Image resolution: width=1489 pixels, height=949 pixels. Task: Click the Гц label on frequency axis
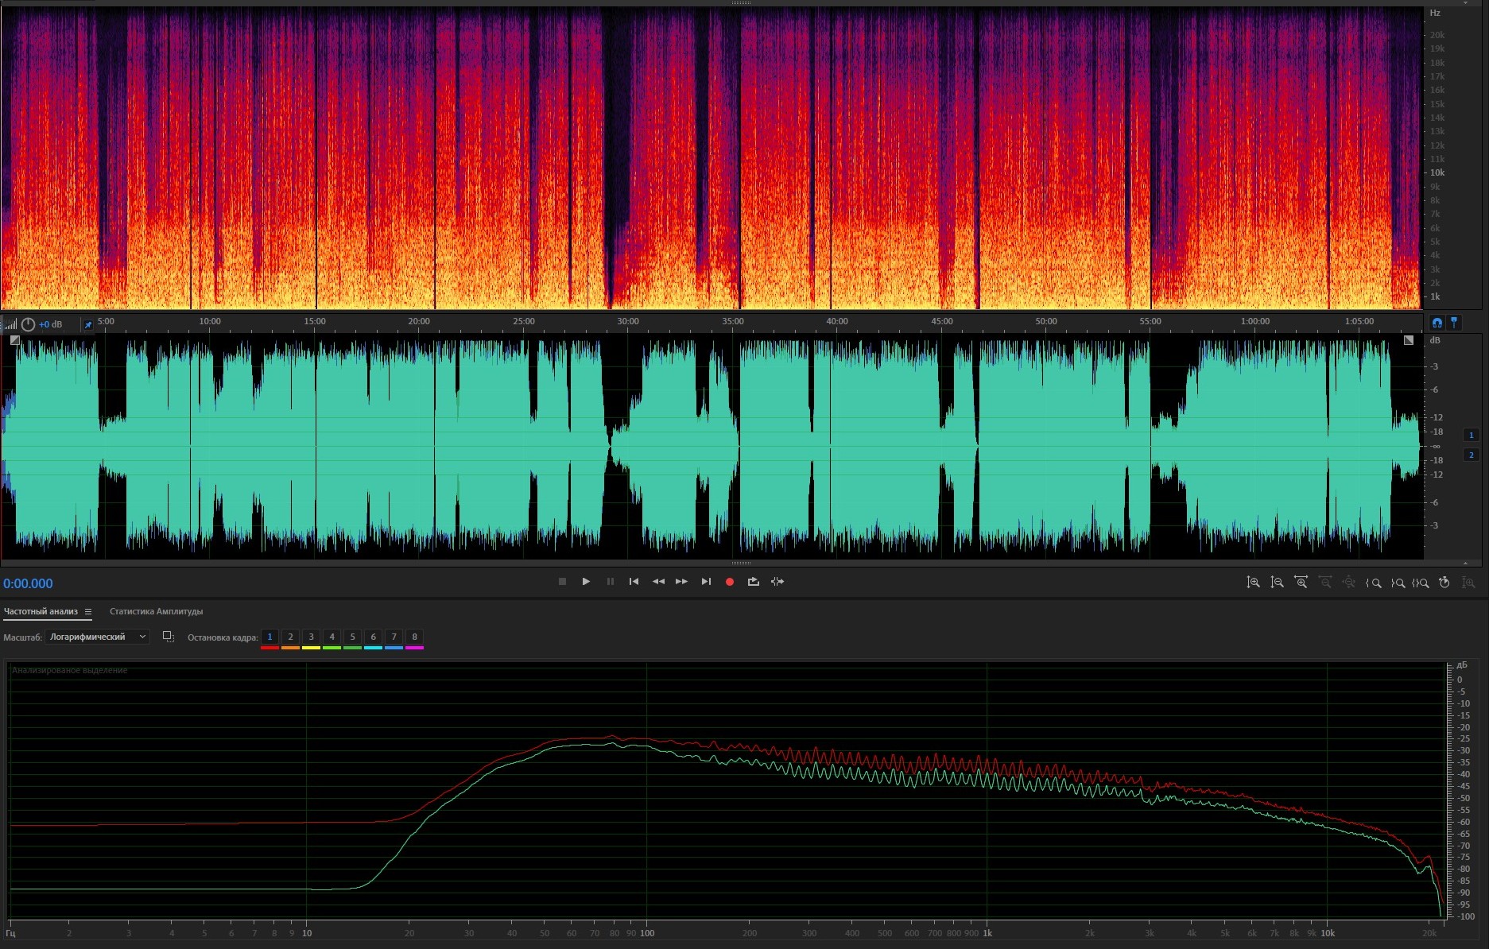11,933
